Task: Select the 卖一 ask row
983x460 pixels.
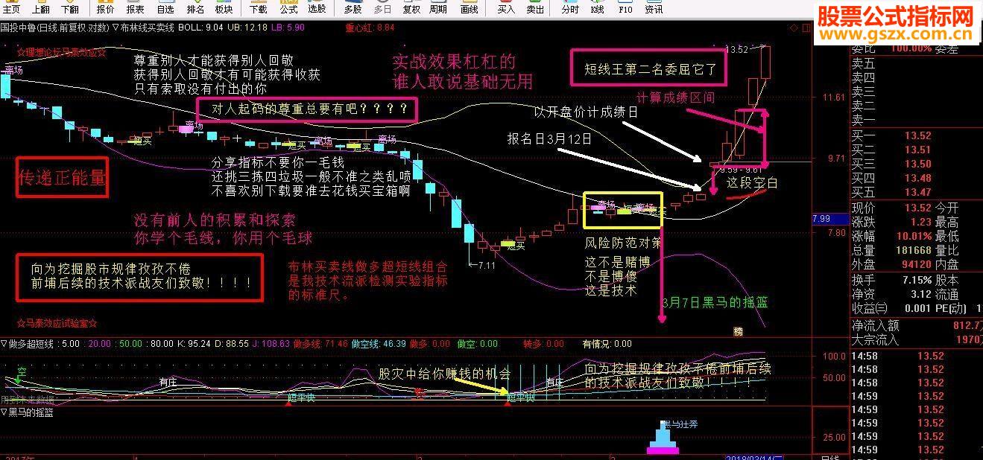Action: [917, 119]
